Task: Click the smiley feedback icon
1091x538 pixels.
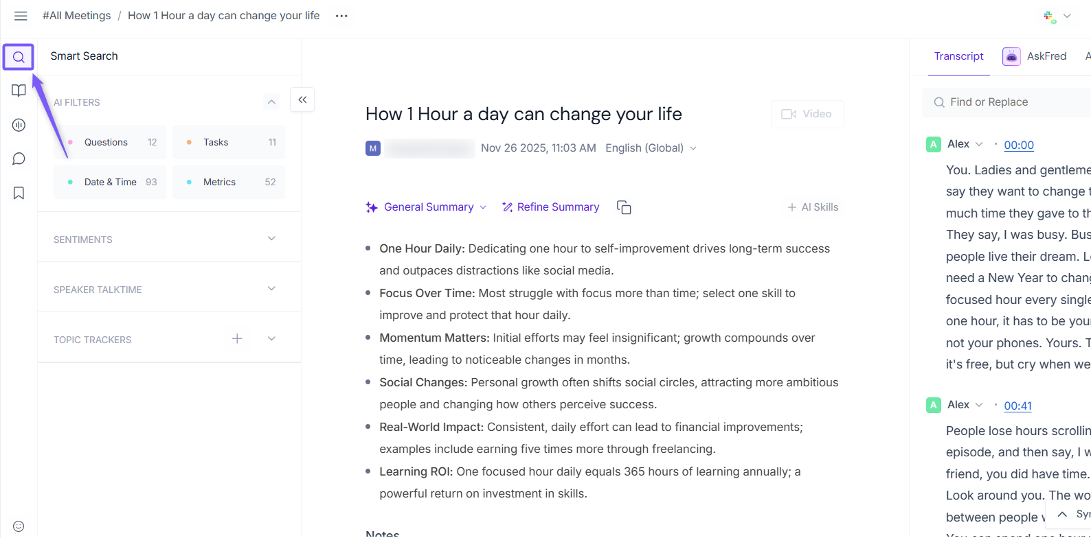Action: [19, 526]
